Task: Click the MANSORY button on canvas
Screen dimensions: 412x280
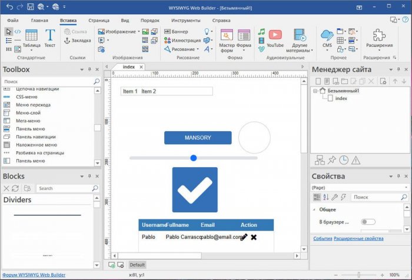Action: [198, 138]
